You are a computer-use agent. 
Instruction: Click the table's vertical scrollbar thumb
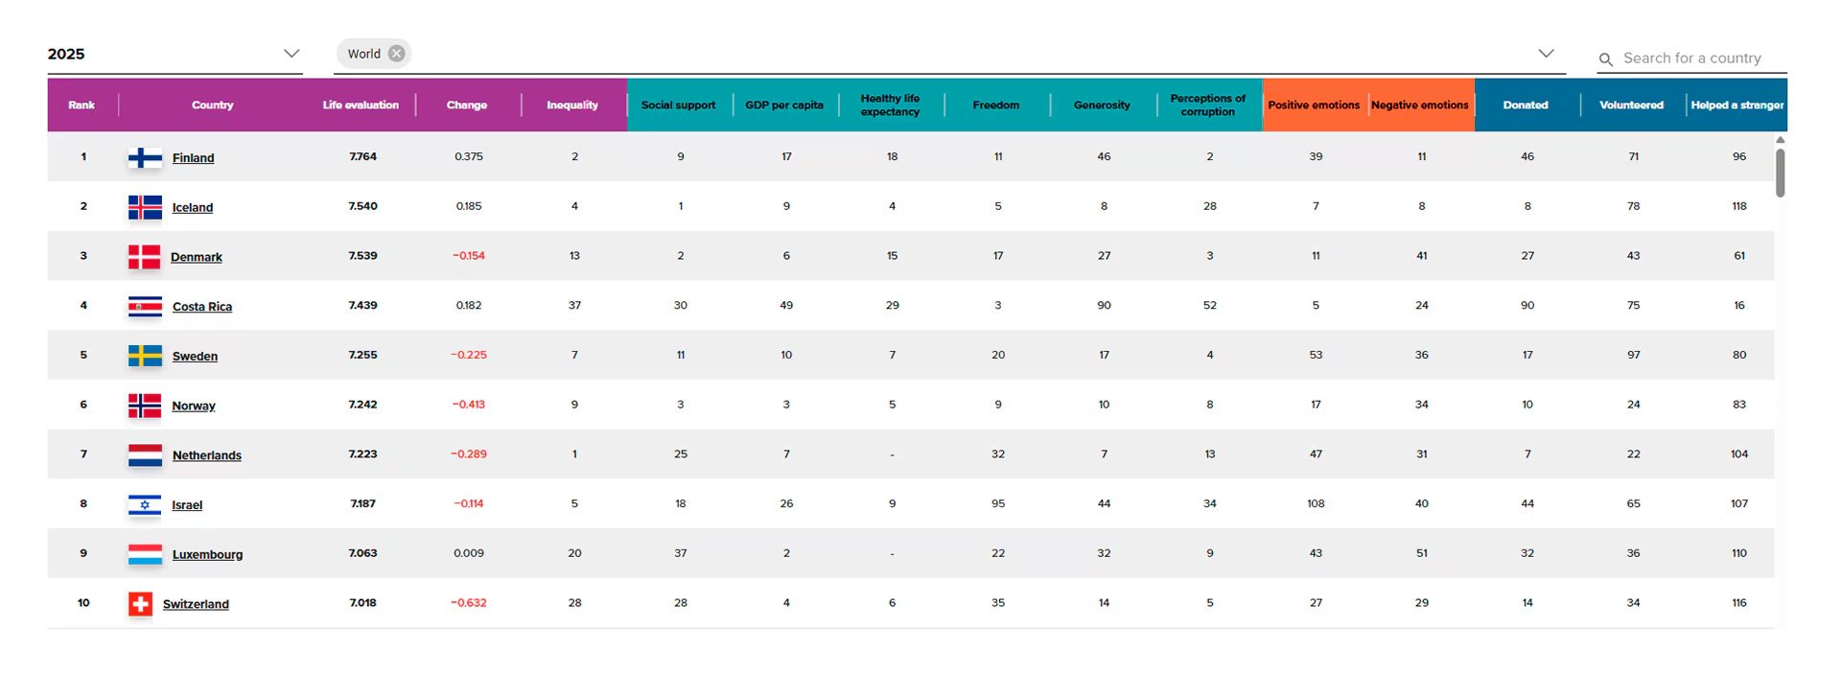(1780, 173)
